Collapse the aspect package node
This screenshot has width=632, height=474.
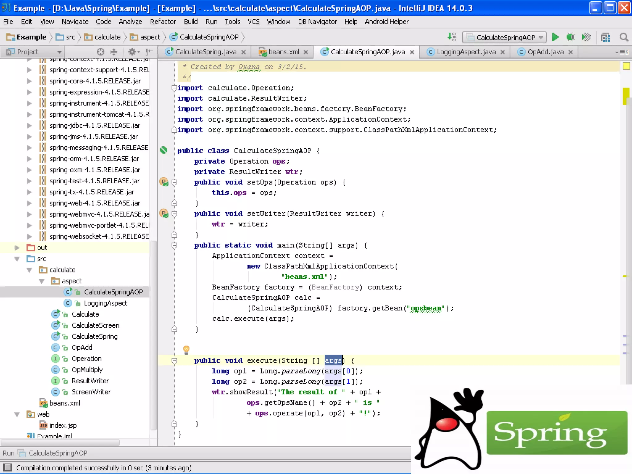(x=42, y=281)
